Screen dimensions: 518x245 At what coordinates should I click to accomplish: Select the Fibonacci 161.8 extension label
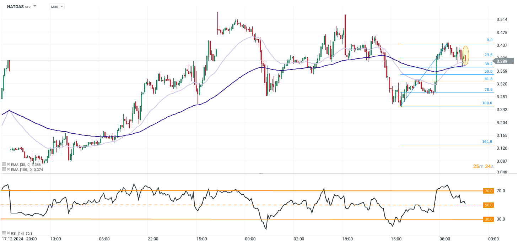click(487, 142)
